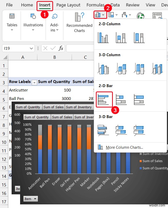This screenshot has width=168, height=208.
Task: Select the Sum of Quantity header cell
Action: (55, 82)
